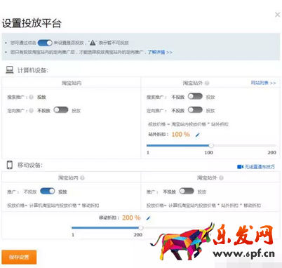
Task: Toggle 搜索推广 for computer 淘宝站外
Action: [195, 96]
